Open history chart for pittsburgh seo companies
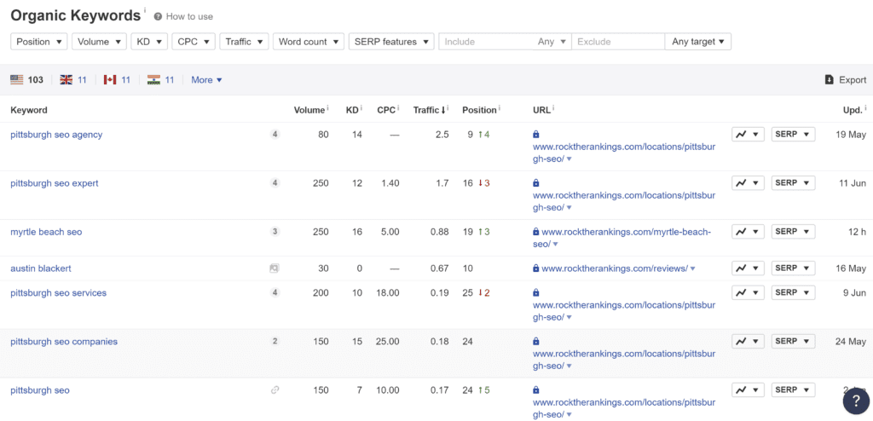The image size is (873, 421). coord(747,342)
